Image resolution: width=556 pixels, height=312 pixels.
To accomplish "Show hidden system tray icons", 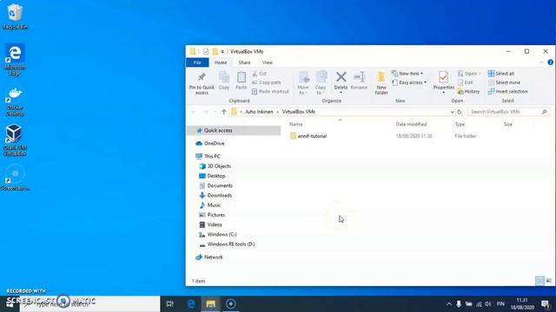I will (449, 304).
